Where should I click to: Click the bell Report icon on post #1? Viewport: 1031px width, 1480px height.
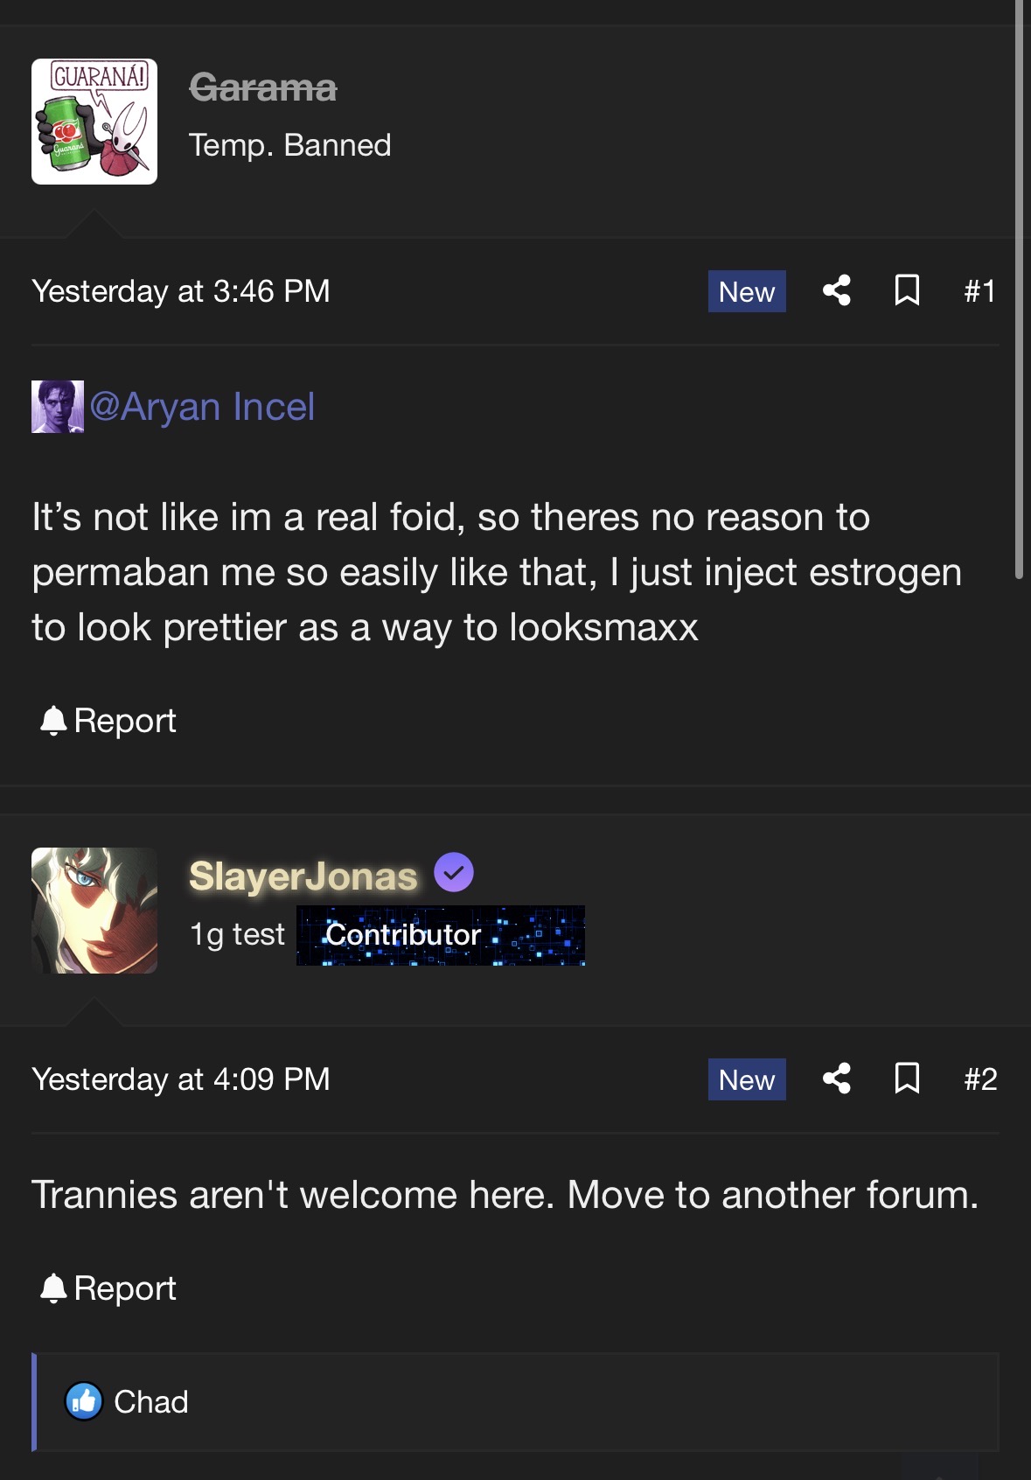point(53,721)
